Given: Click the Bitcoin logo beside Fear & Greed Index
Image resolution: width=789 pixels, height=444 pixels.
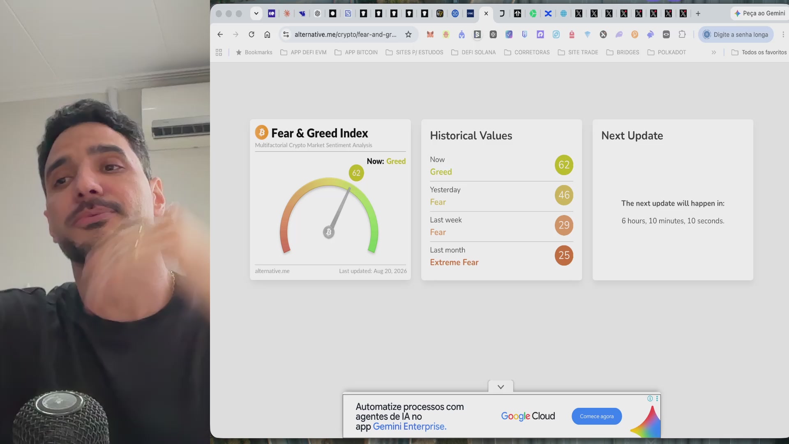Looking at the screenshot, I should tap(261, 133).
